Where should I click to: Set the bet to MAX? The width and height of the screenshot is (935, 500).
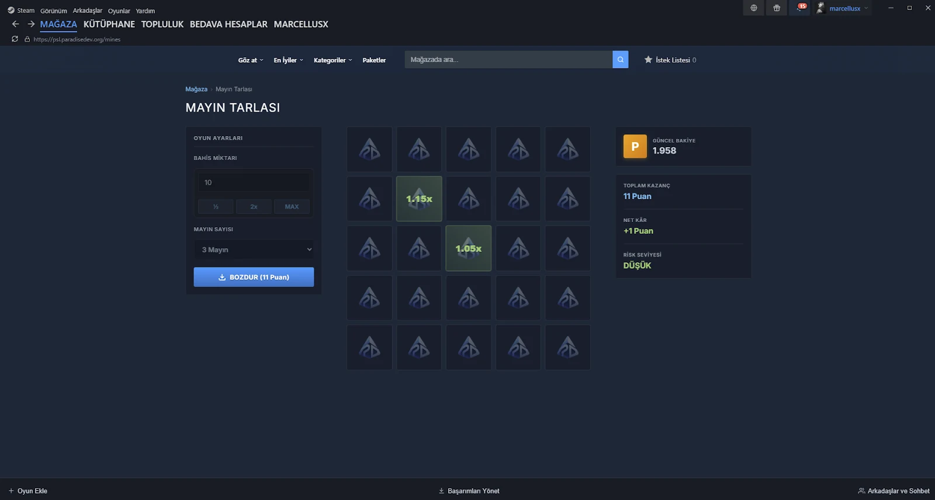(292, 206)
